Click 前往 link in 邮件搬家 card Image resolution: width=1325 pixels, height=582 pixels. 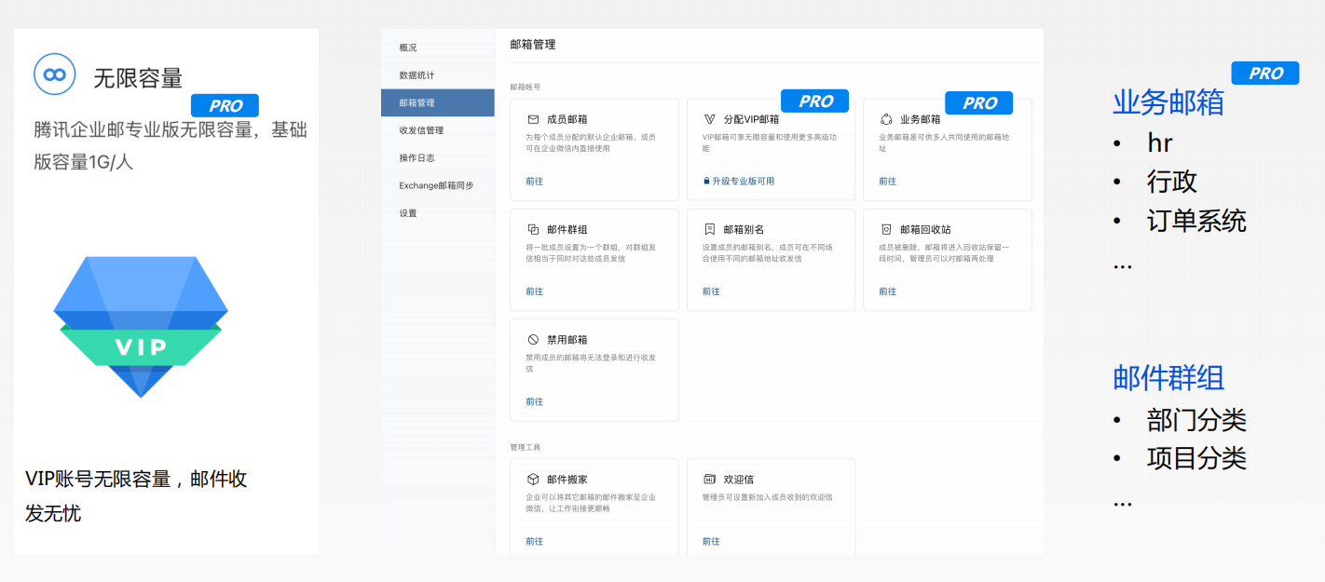point(534,541)
